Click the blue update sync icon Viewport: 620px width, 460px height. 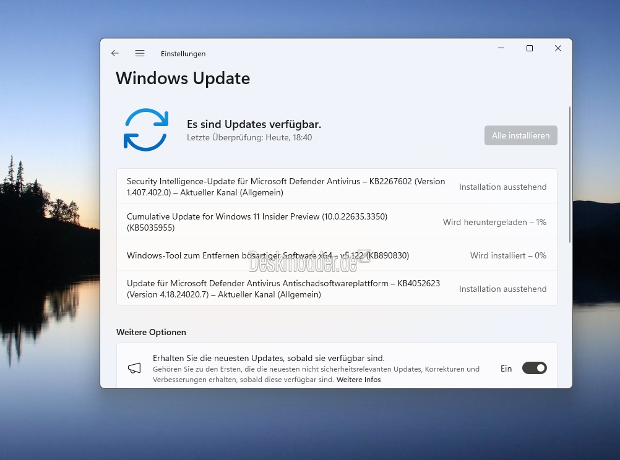click(146, 130)
